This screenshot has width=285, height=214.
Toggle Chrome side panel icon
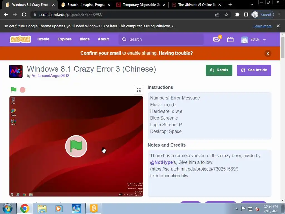[246, 14]
